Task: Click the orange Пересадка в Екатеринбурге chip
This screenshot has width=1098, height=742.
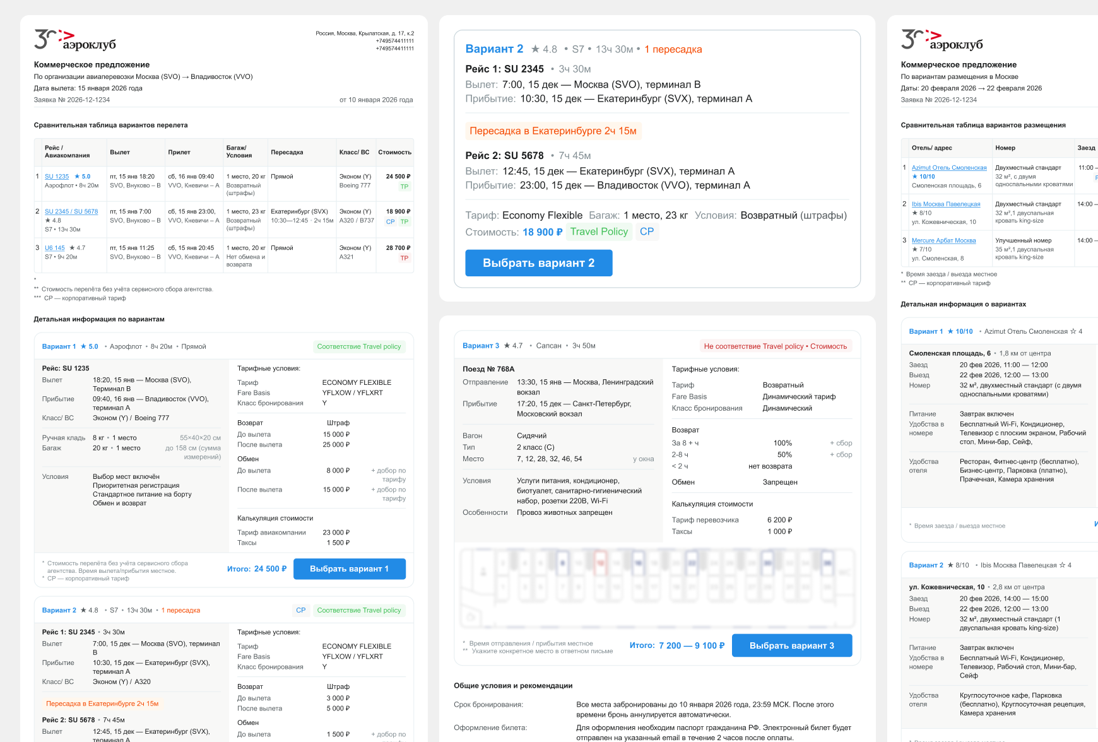Action: (554, 131)
